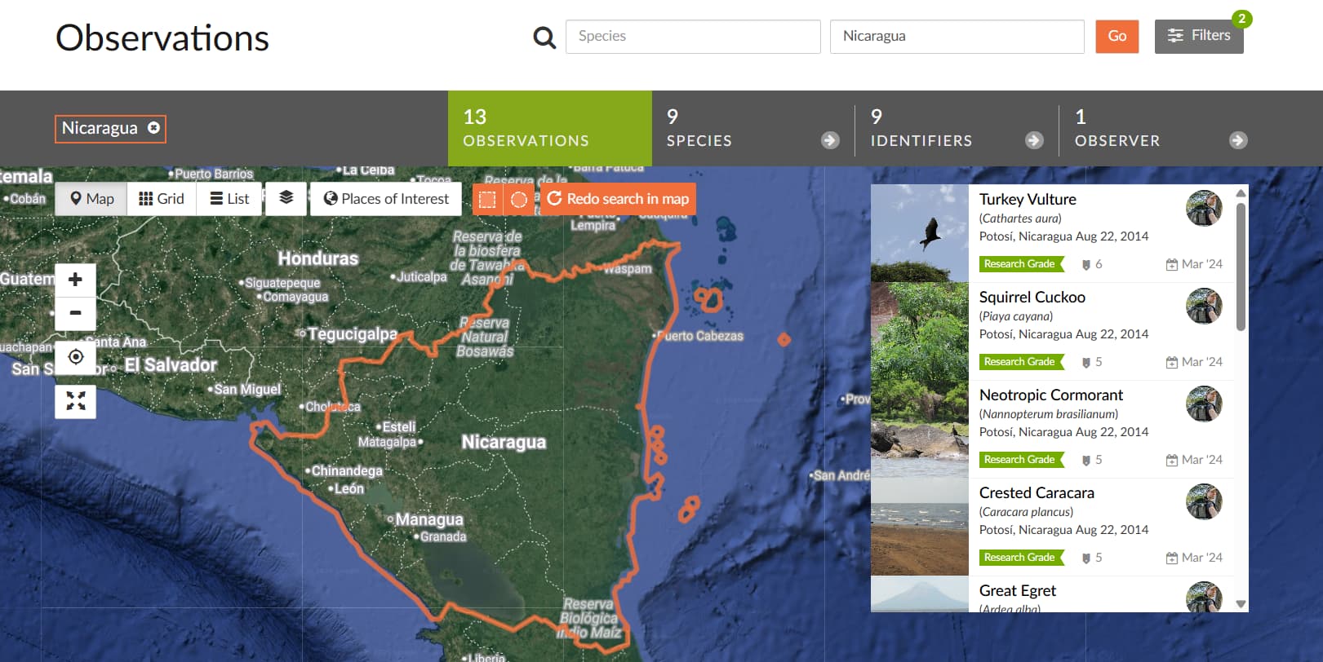Image resolution: width=1323 pixels, height=662 pixels.
Task: Click calendar icon on Squirrel Cuckoo row
Action: (x=1172, y=362)
